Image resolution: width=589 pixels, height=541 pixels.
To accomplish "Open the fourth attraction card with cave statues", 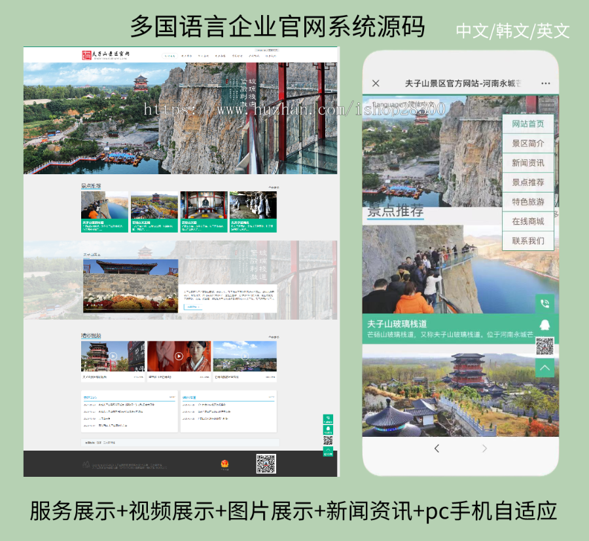I will click(253, 212).
